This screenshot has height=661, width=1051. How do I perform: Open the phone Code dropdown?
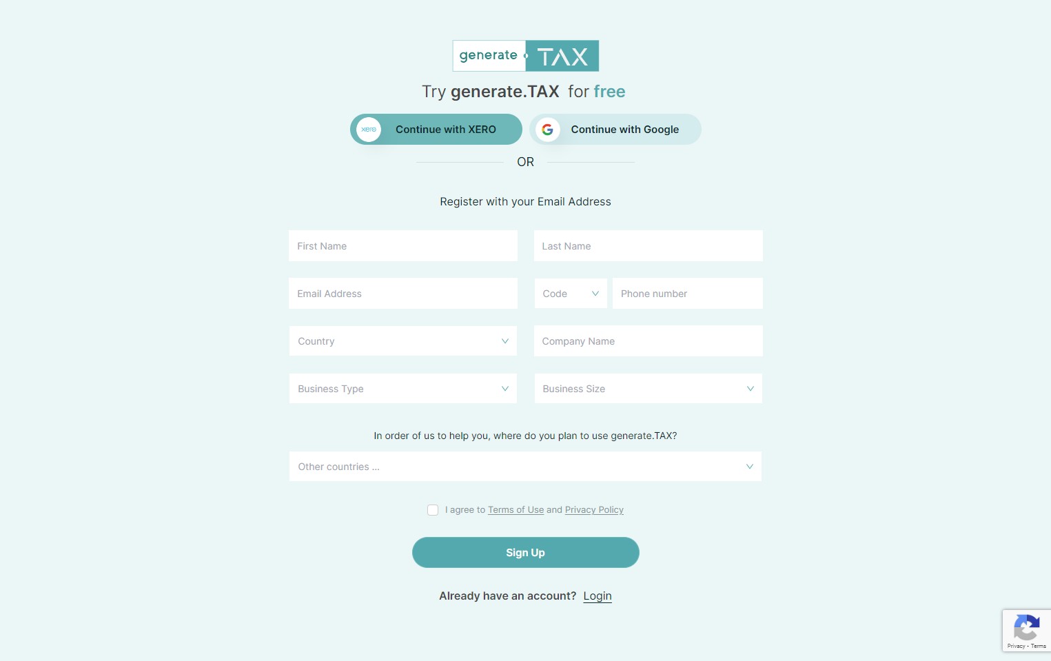571,294
